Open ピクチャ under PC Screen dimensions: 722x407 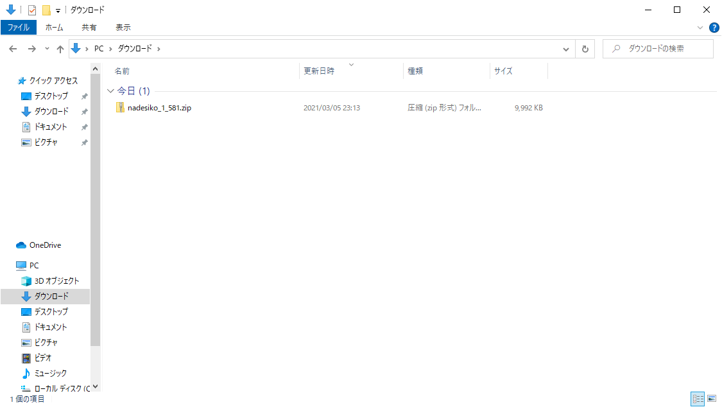[46, 343]
